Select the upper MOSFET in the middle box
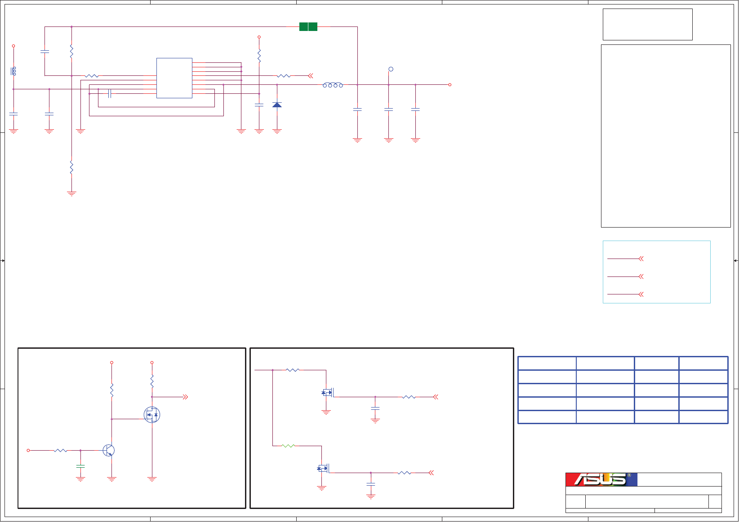The height and width of the screenshot is (522, 739). 328,393
